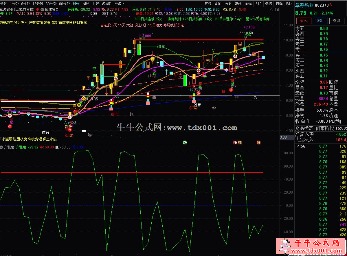The height and width of the screenshot is (256, 347).
Task: Click the 自选股 5天 15天 大池 label
Action: tap(117, 25)
